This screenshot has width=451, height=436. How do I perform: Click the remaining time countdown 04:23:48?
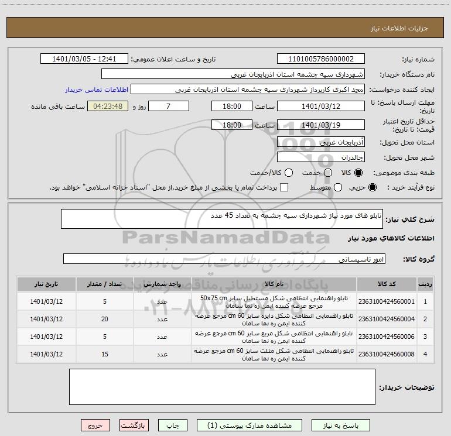click(x=108, y=106)
